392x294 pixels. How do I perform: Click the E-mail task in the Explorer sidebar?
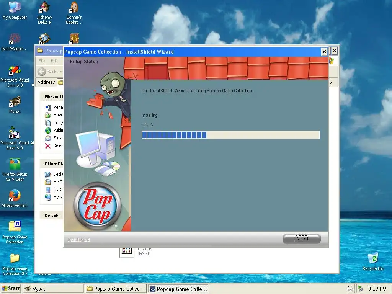(x=54, y=138)
